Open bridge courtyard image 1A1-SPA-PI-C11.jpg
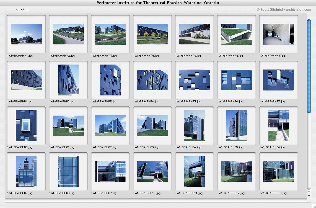This screenshot has height=208, width=316. click(195, 171)
